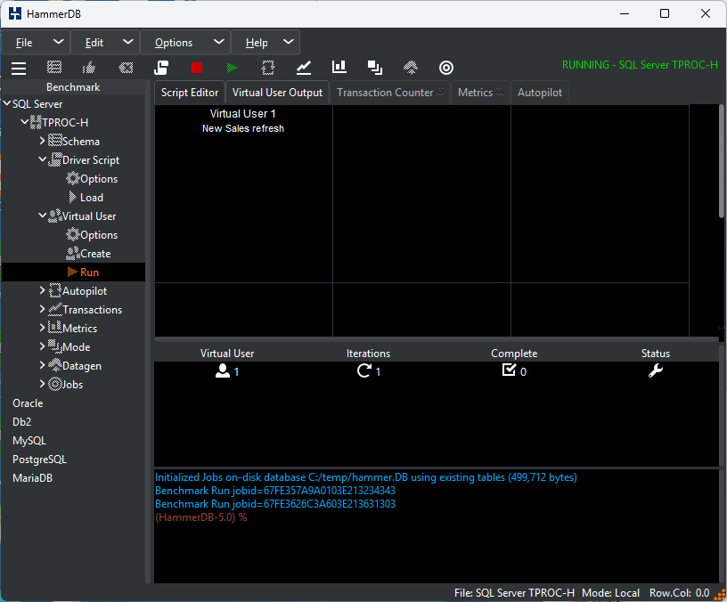Click the hamburger menu toolbar icon

tap(19, 68)
